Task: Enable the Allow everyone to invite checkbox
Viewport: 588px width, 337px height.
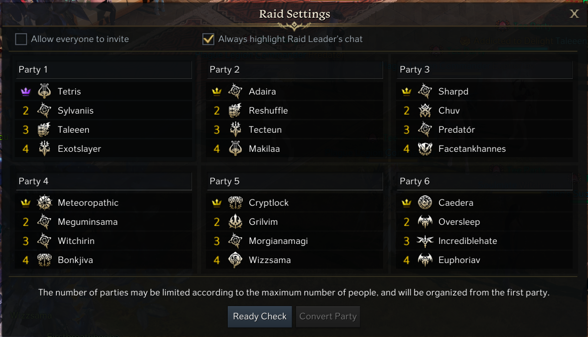Action: click(21, 39)
